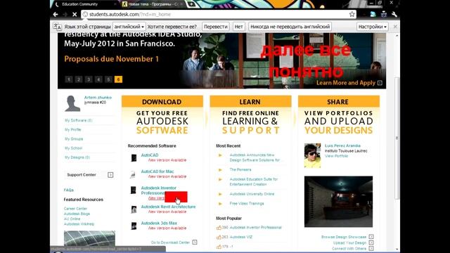This screenshot has height=253, width=450.
Task: Open the page language dropdown "английский"
Action: (129, 27)
